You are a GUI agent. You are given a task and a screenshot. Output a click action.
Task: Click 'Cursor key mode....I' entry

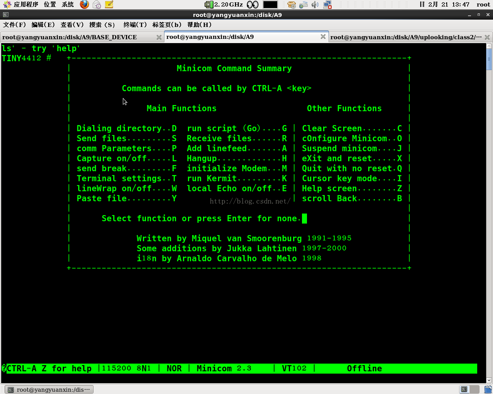(352, 179)
